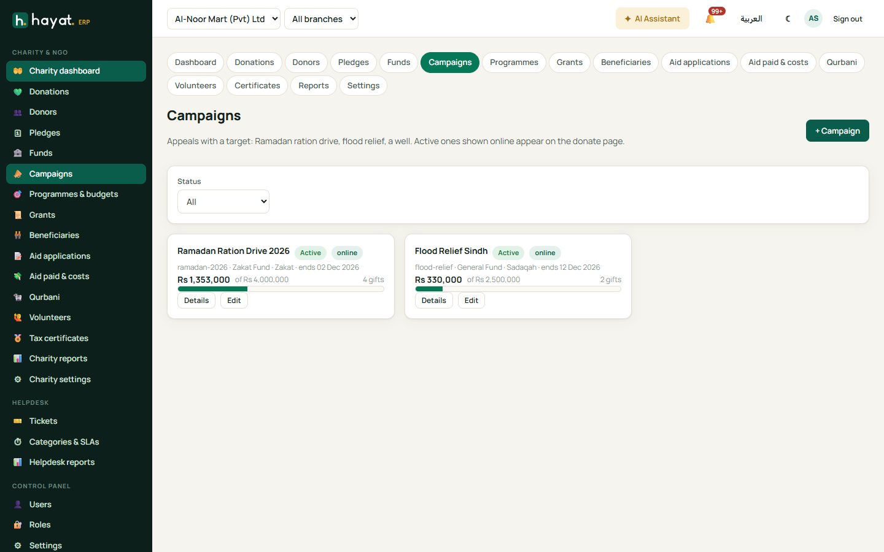
Task: Click the Users sidebar icon
Action: pos(18,505)
